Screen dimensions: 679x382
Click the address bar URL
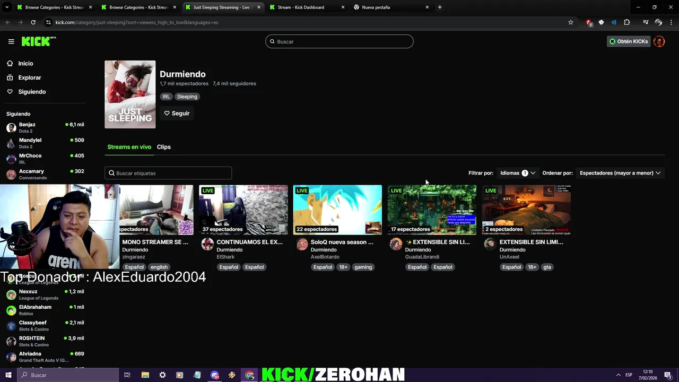point(137,22)
